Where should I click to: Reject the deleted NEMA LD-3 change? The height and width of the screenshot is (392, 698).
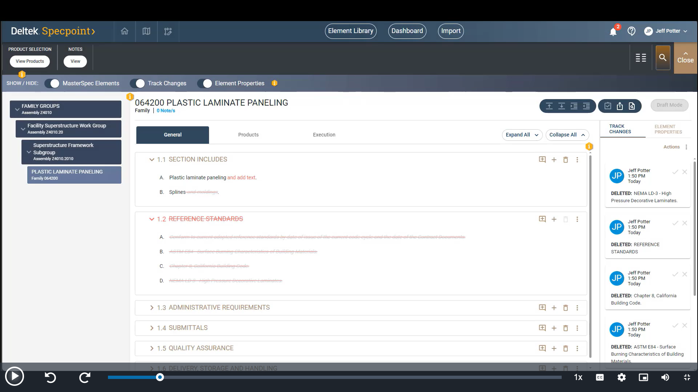coord(685,172)
